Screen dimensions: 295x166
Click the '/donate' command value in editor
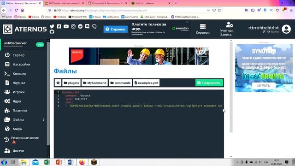(x=85, y=95)
